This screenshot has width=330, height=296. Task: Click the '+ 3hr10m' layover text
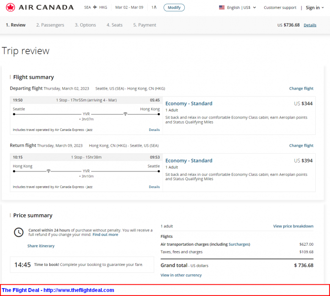click(86, 176)
